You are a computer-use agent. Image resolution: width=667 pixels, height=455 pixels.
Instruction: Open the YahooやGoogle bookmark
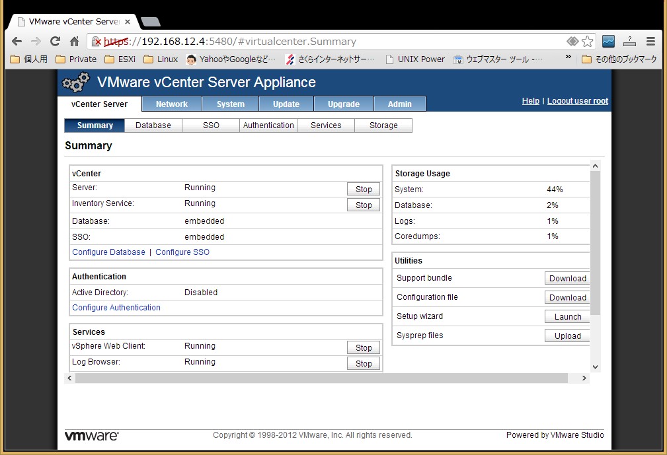(x=231, y=59)
